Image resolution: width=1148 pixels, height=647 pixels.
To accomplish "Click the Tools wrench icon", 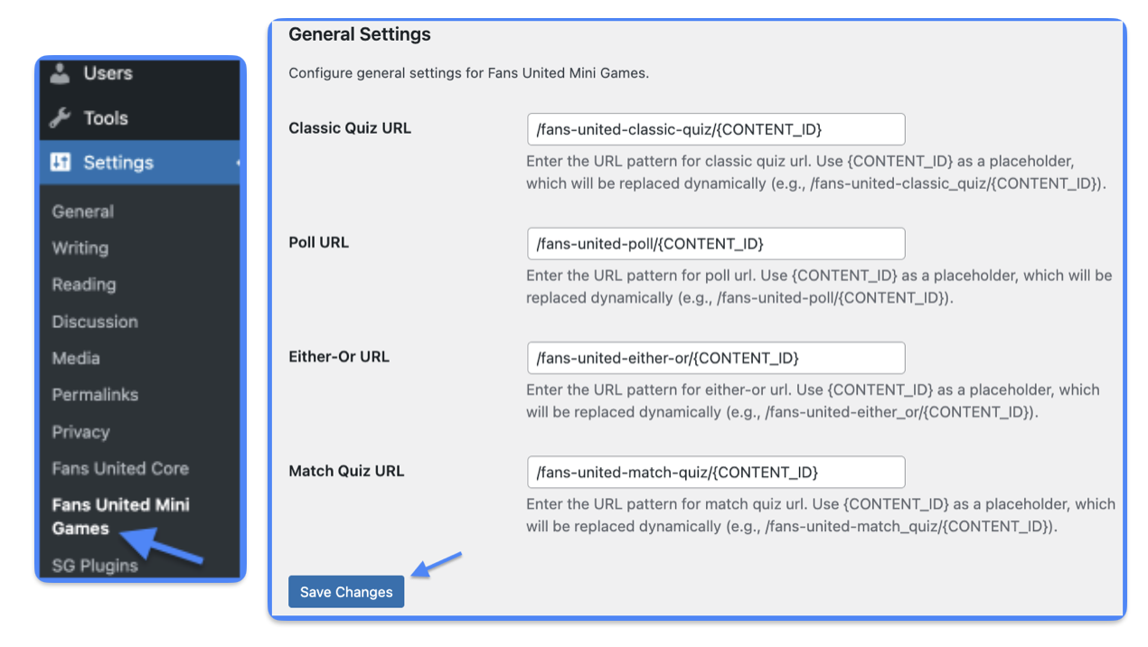I will point(61,118).
